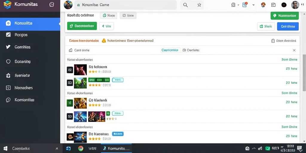Click the second section's Som Ohme link

[x=289, y=93]
